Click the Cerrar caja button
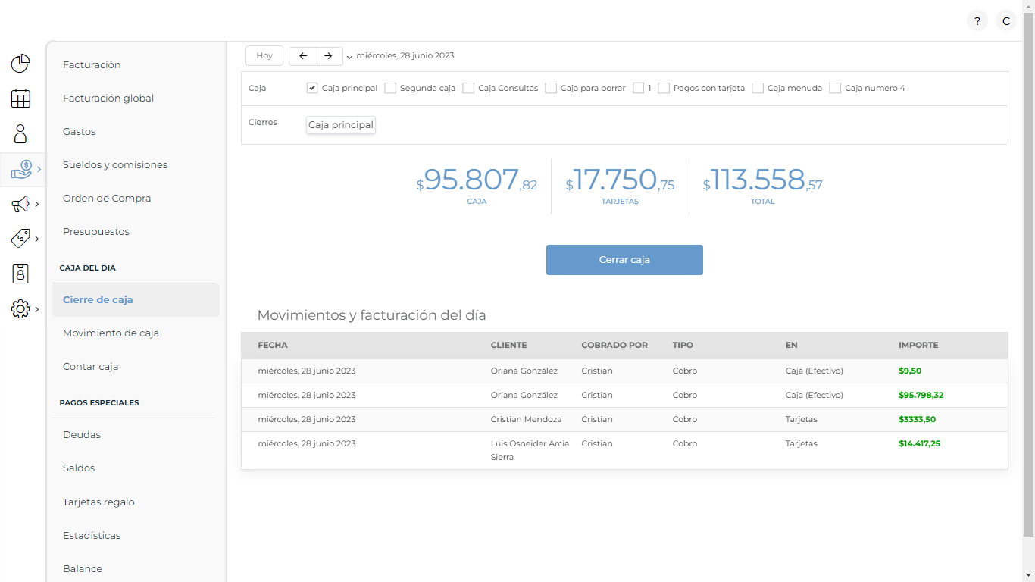Viewport: 1035px width, 582px height. click(x=624, y=260)
